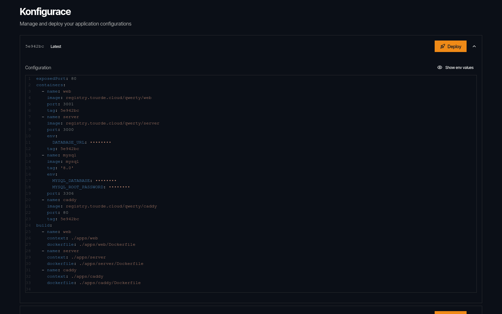The width and height of the screenshot is (502, 314).
Task: Click the exposedPort key on line 1
Action: click(51, 78)
